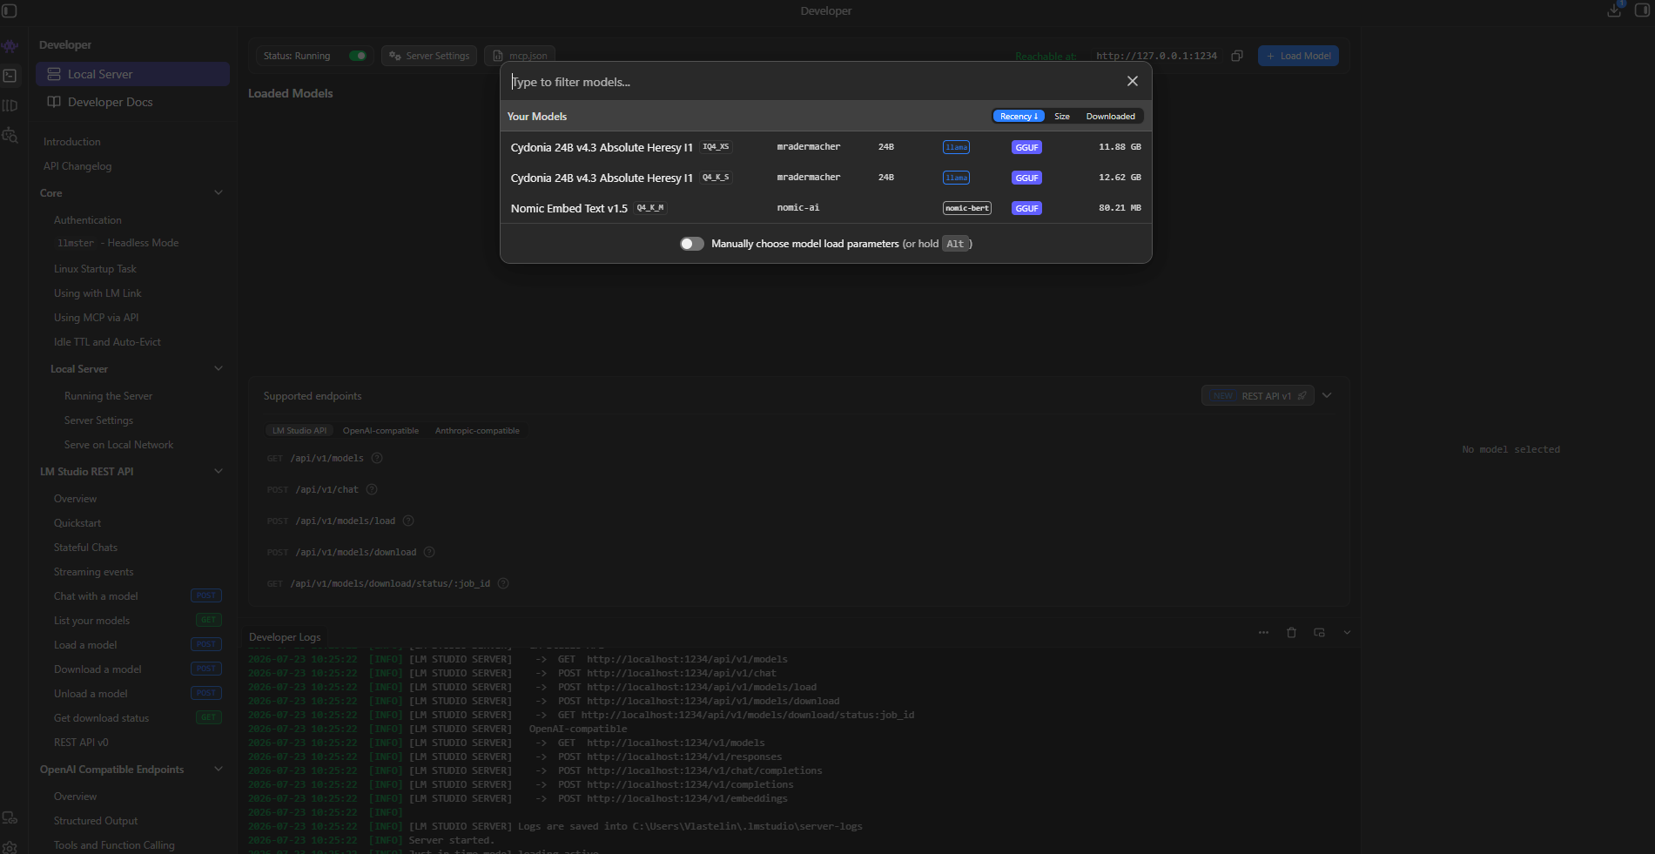
Task: Select the OpenAI-compatible endpoints tab
Action: (x=380, y=431)
